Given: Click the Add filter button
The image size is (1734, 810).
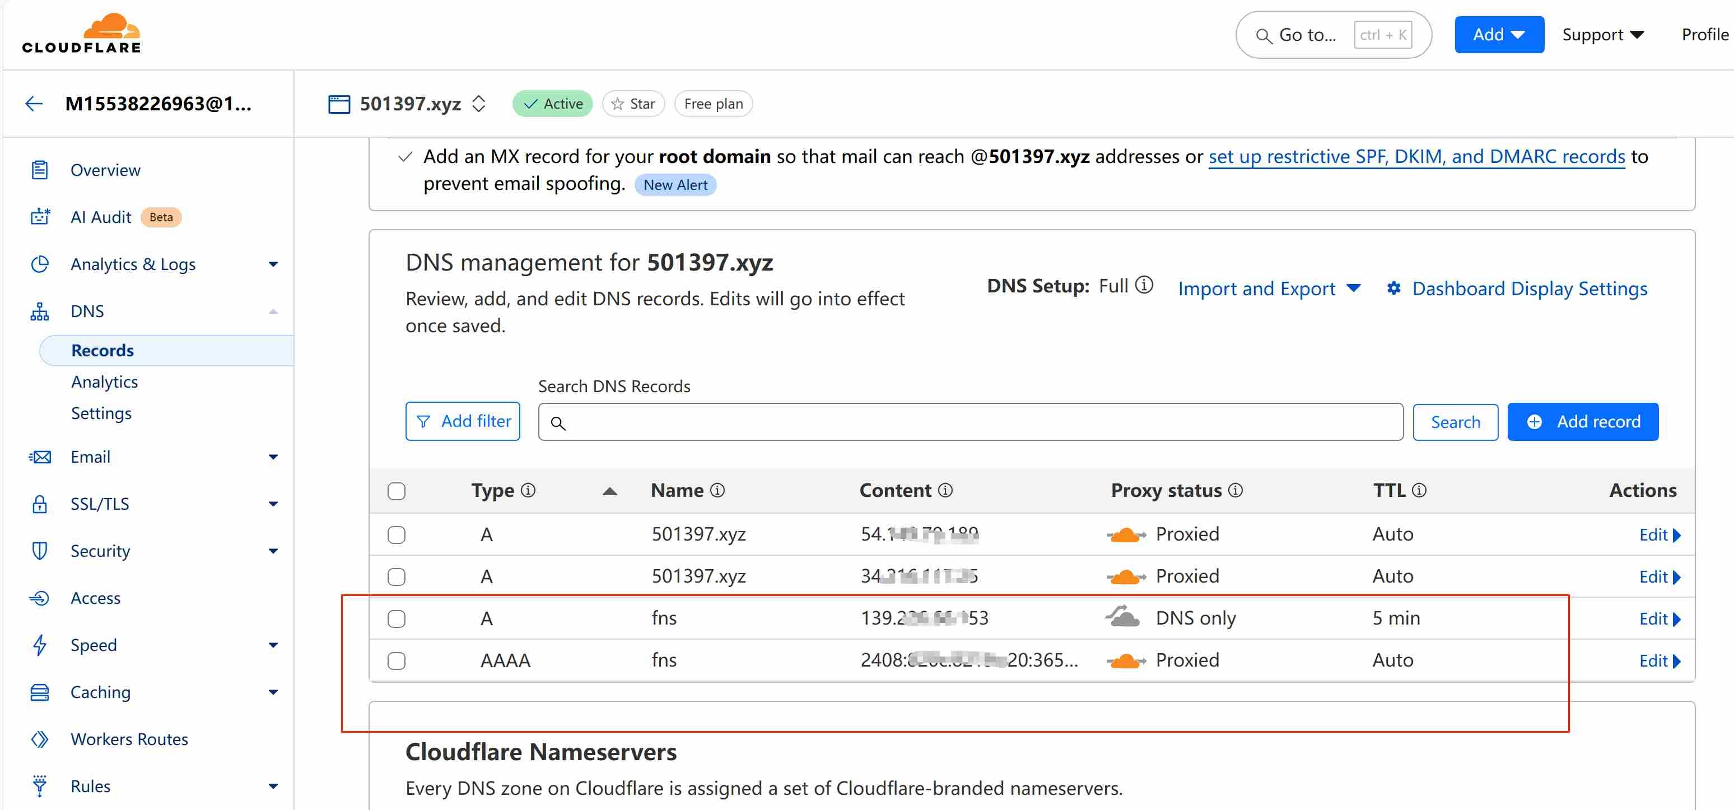Looking at the screenshot, I should click(463, 421).
